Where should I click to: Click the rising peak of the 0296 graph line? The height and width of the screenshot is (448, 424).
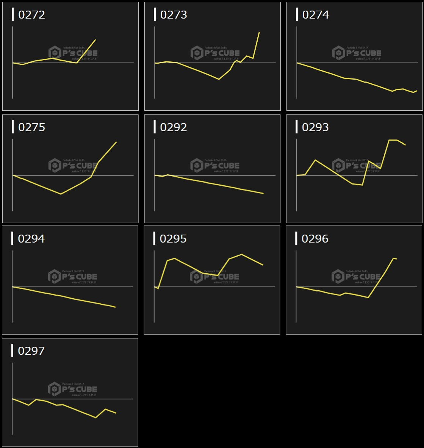pyautogui.click(x=393, y=258)
